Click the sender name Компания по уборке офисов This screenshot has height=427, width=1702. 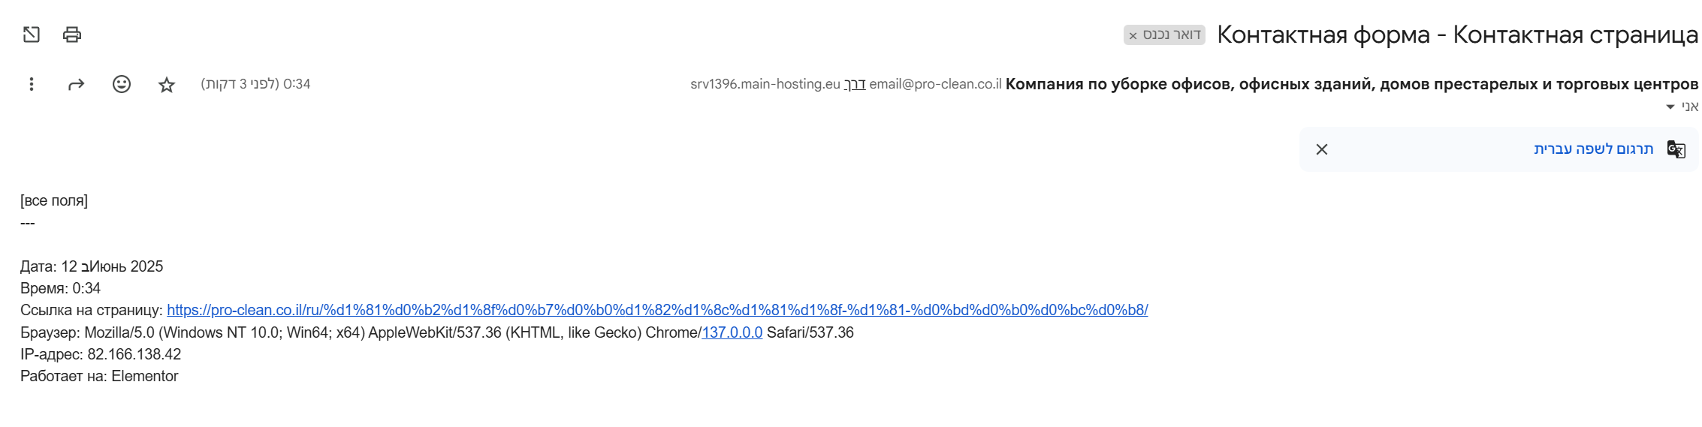click(x=1352, y=84)
